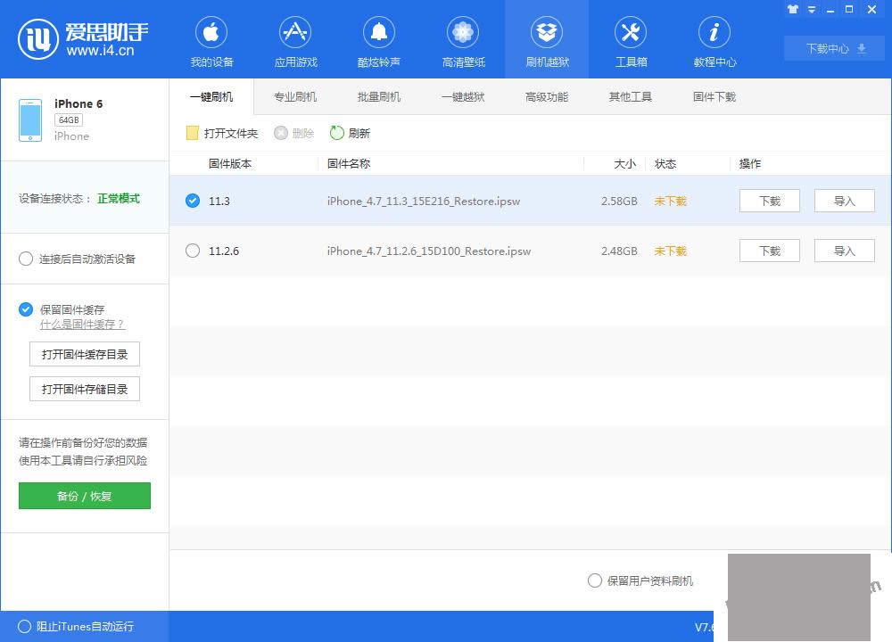Toggle 保留固件缓存 checkbox
892x642 pixels.
26,309
